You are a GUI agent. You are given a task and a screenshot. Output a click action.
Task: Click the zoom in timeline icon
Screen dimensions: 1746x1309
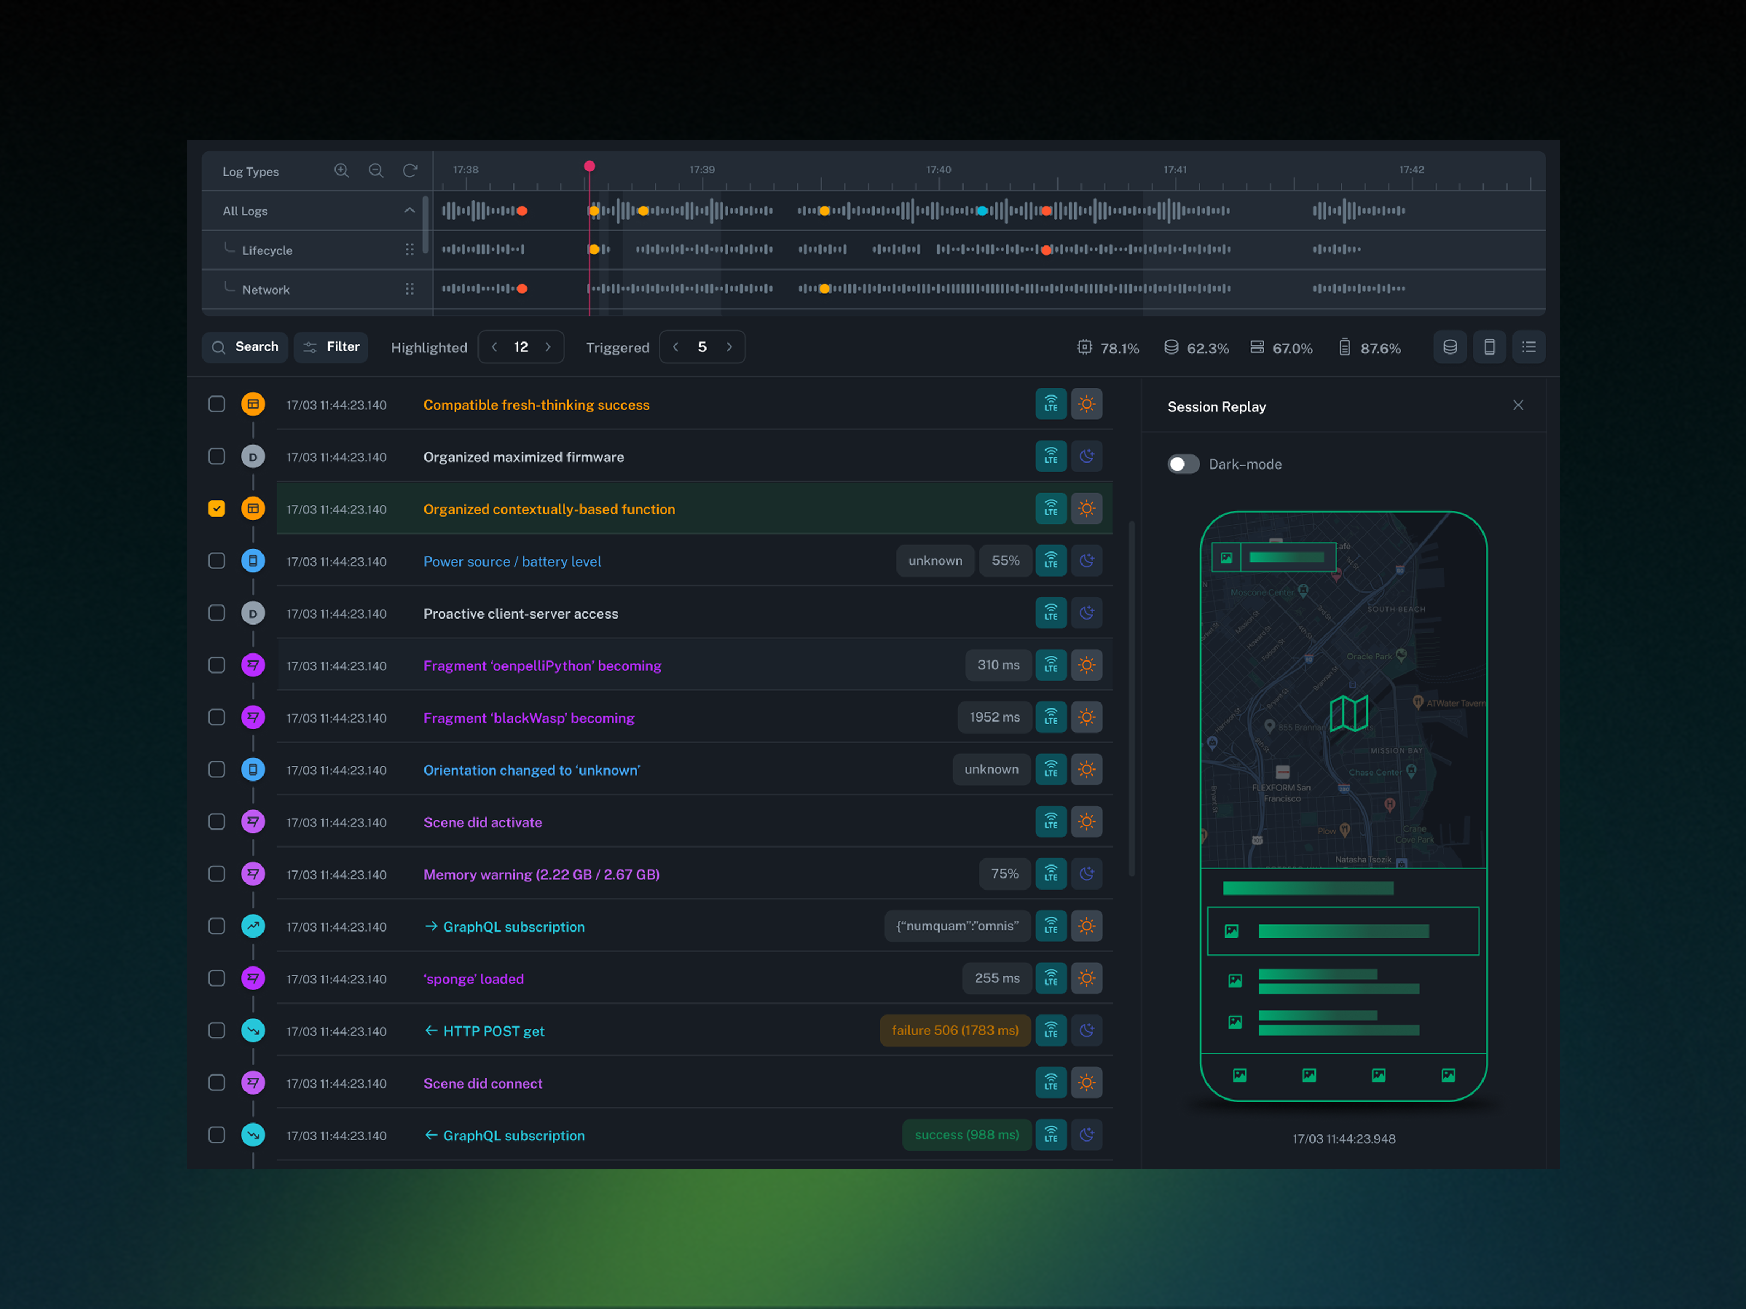[341, 170]
